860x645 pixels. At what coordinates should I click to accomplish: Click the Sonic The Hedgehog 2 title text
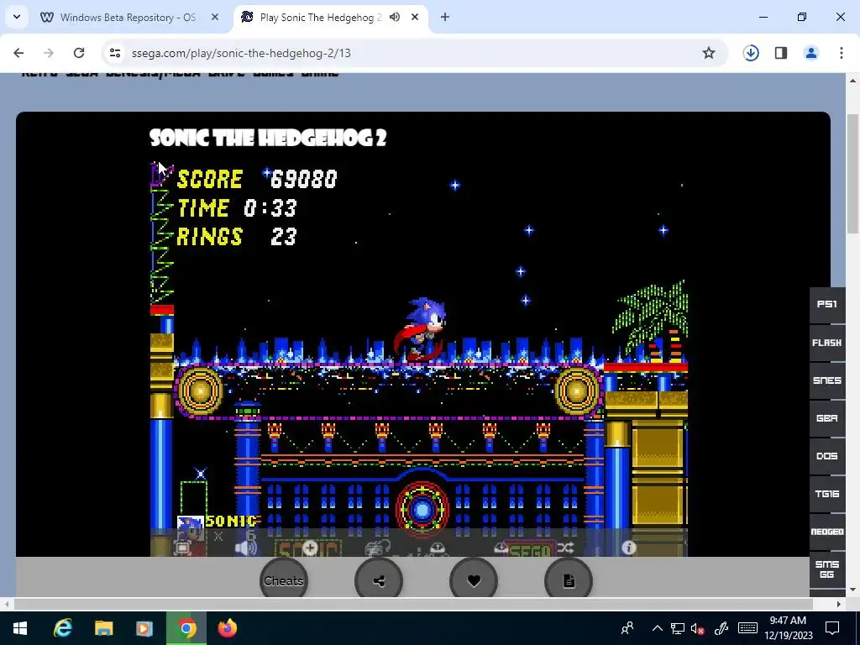coord(268,138)
